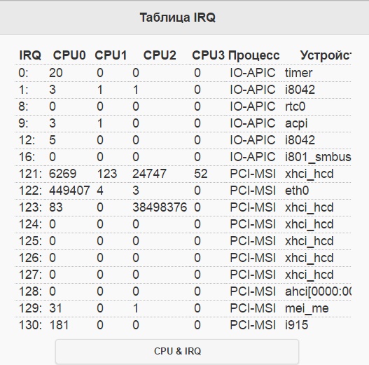The height and width of the screenshot is (365, 369).
Task: Click the CPU3 column header
Action: pos(208,55)
